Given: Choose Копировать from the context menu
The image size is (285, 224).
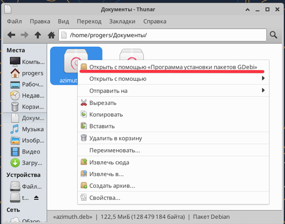Looking at the screenshot, I should (173, 114).
